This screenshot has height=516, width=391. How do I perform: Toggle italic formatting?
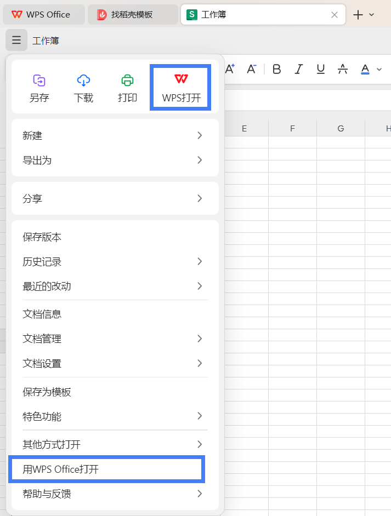(x=298, y=69)
